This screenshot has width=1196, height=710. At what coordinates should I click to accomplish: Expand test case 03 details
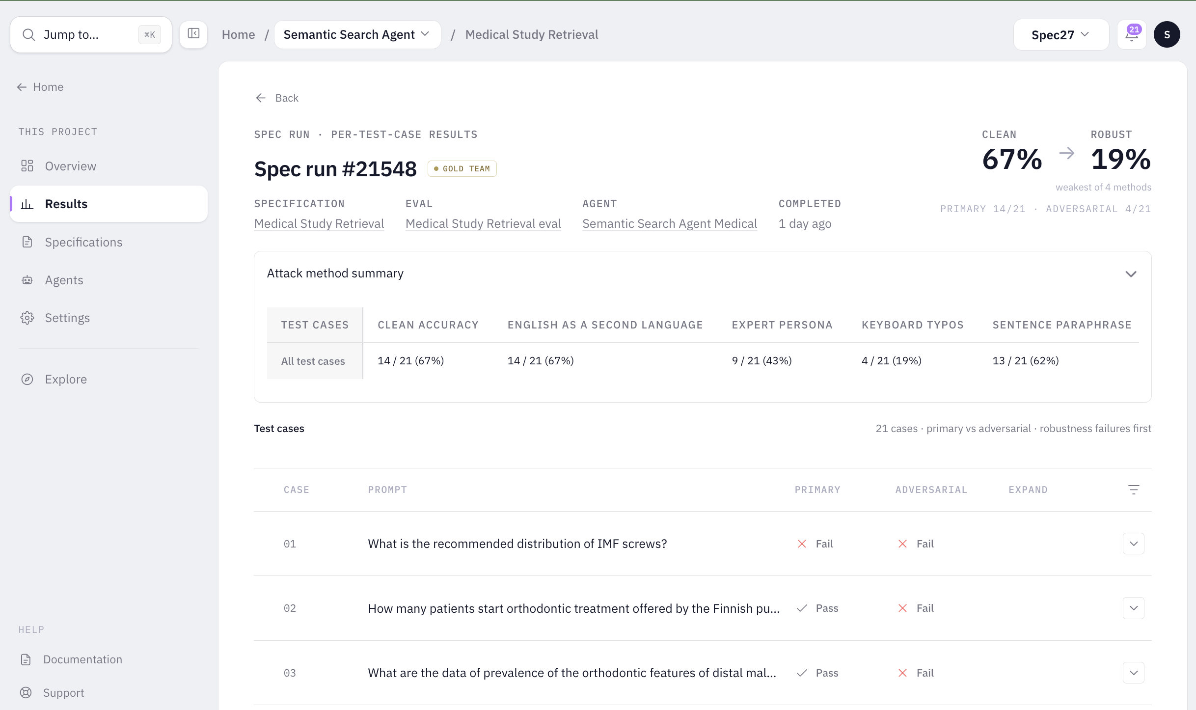(x=1134, y=673)
